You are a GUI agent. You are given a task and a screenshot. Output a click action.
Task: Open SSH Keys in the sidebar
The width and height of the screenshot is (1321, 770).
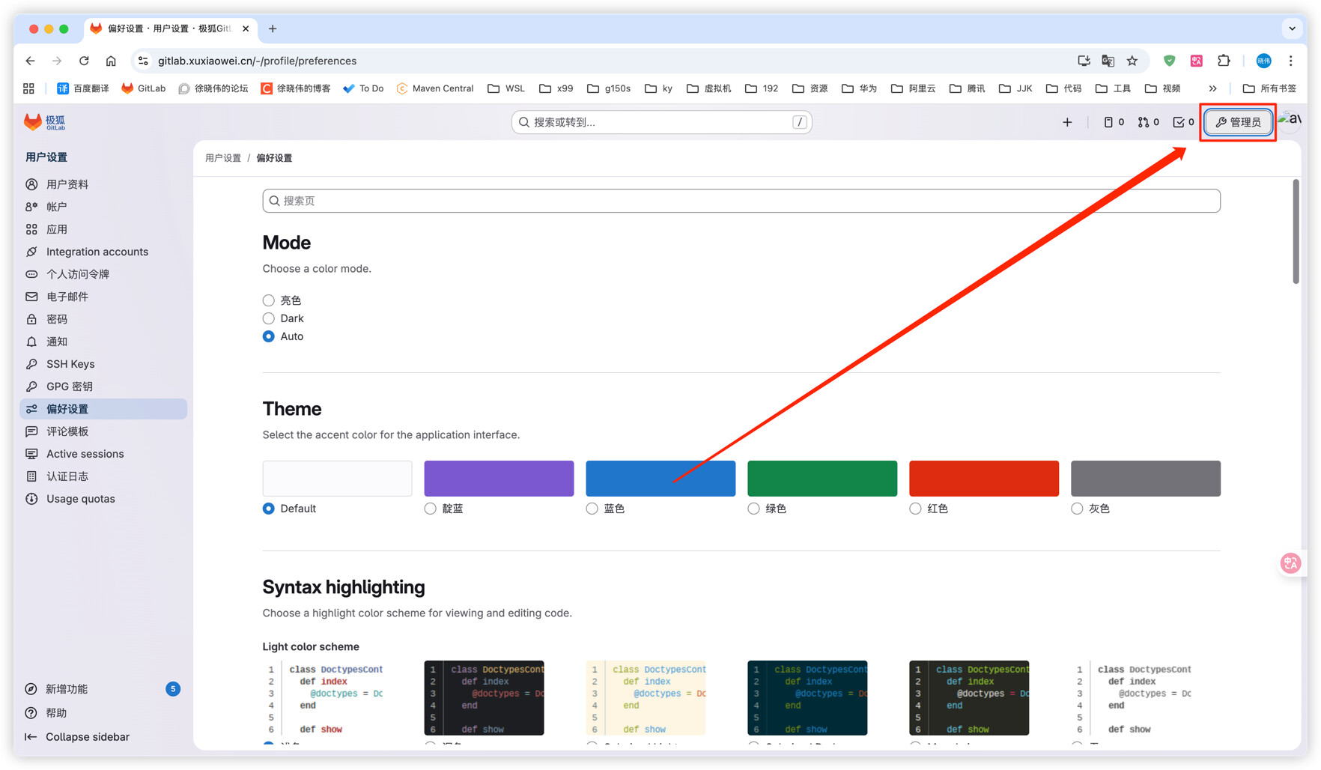point(70,364)
